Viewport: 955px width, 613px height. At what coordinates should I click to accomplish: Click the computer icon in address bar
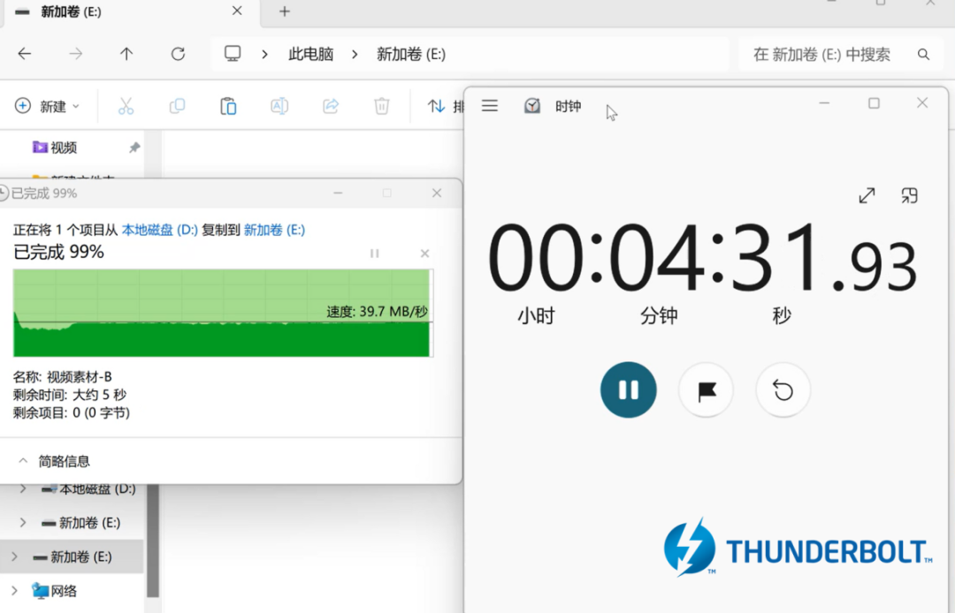coord(233,54)
